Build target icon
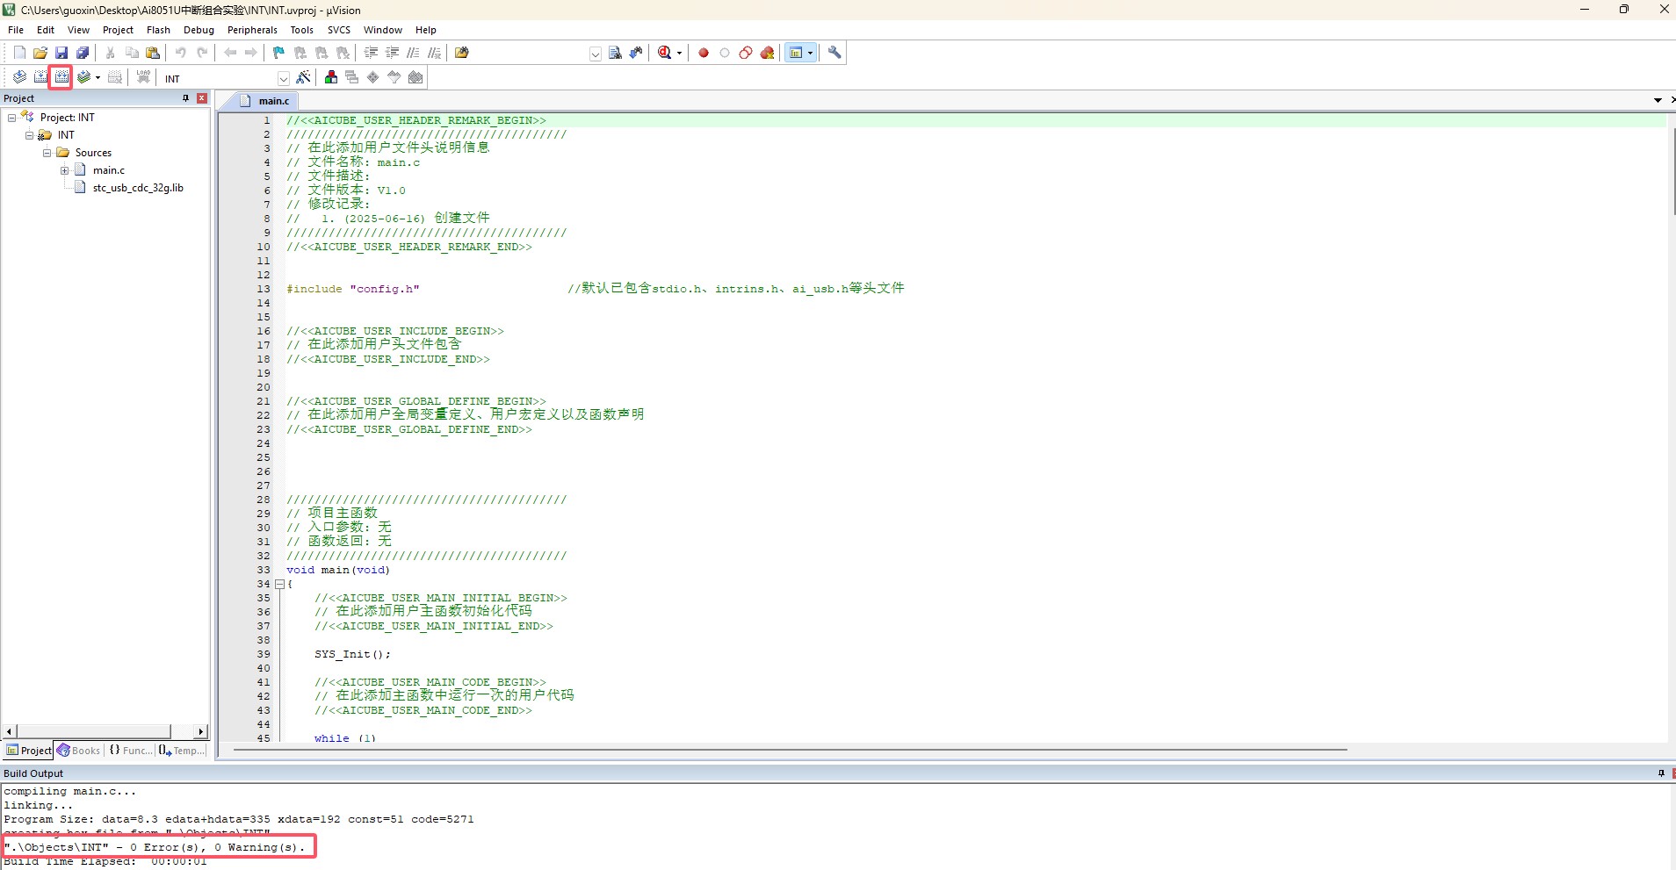Screen dimensions: 1676x870 [x=40, y=77]
